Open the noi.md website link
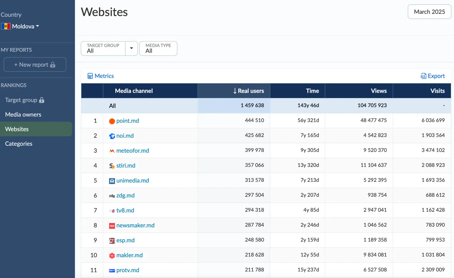Image resolution: width=454 pixels, height=278 pixels. point(125,136)
